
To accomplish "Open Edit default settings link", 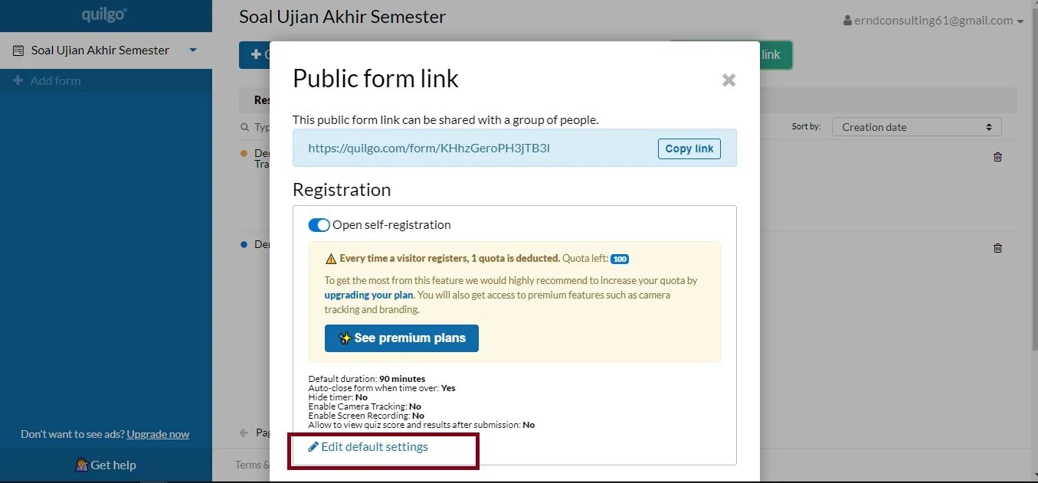I will coord(368,447).
